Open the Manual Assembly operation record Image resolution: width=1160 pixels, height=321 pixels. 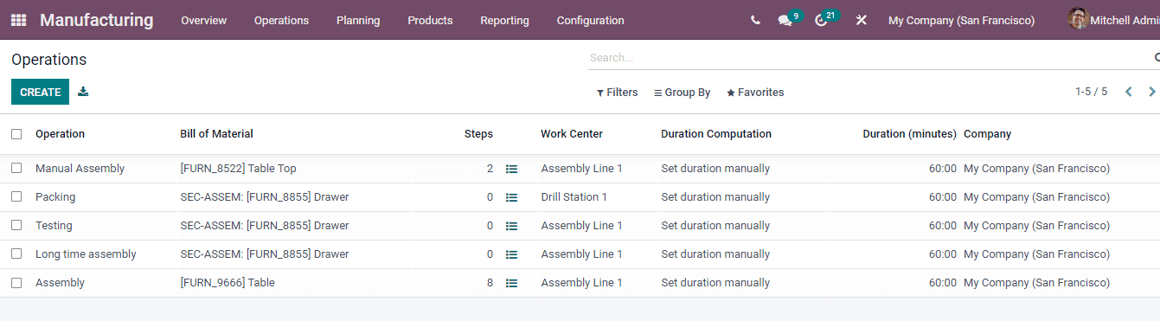coord(80,169)
